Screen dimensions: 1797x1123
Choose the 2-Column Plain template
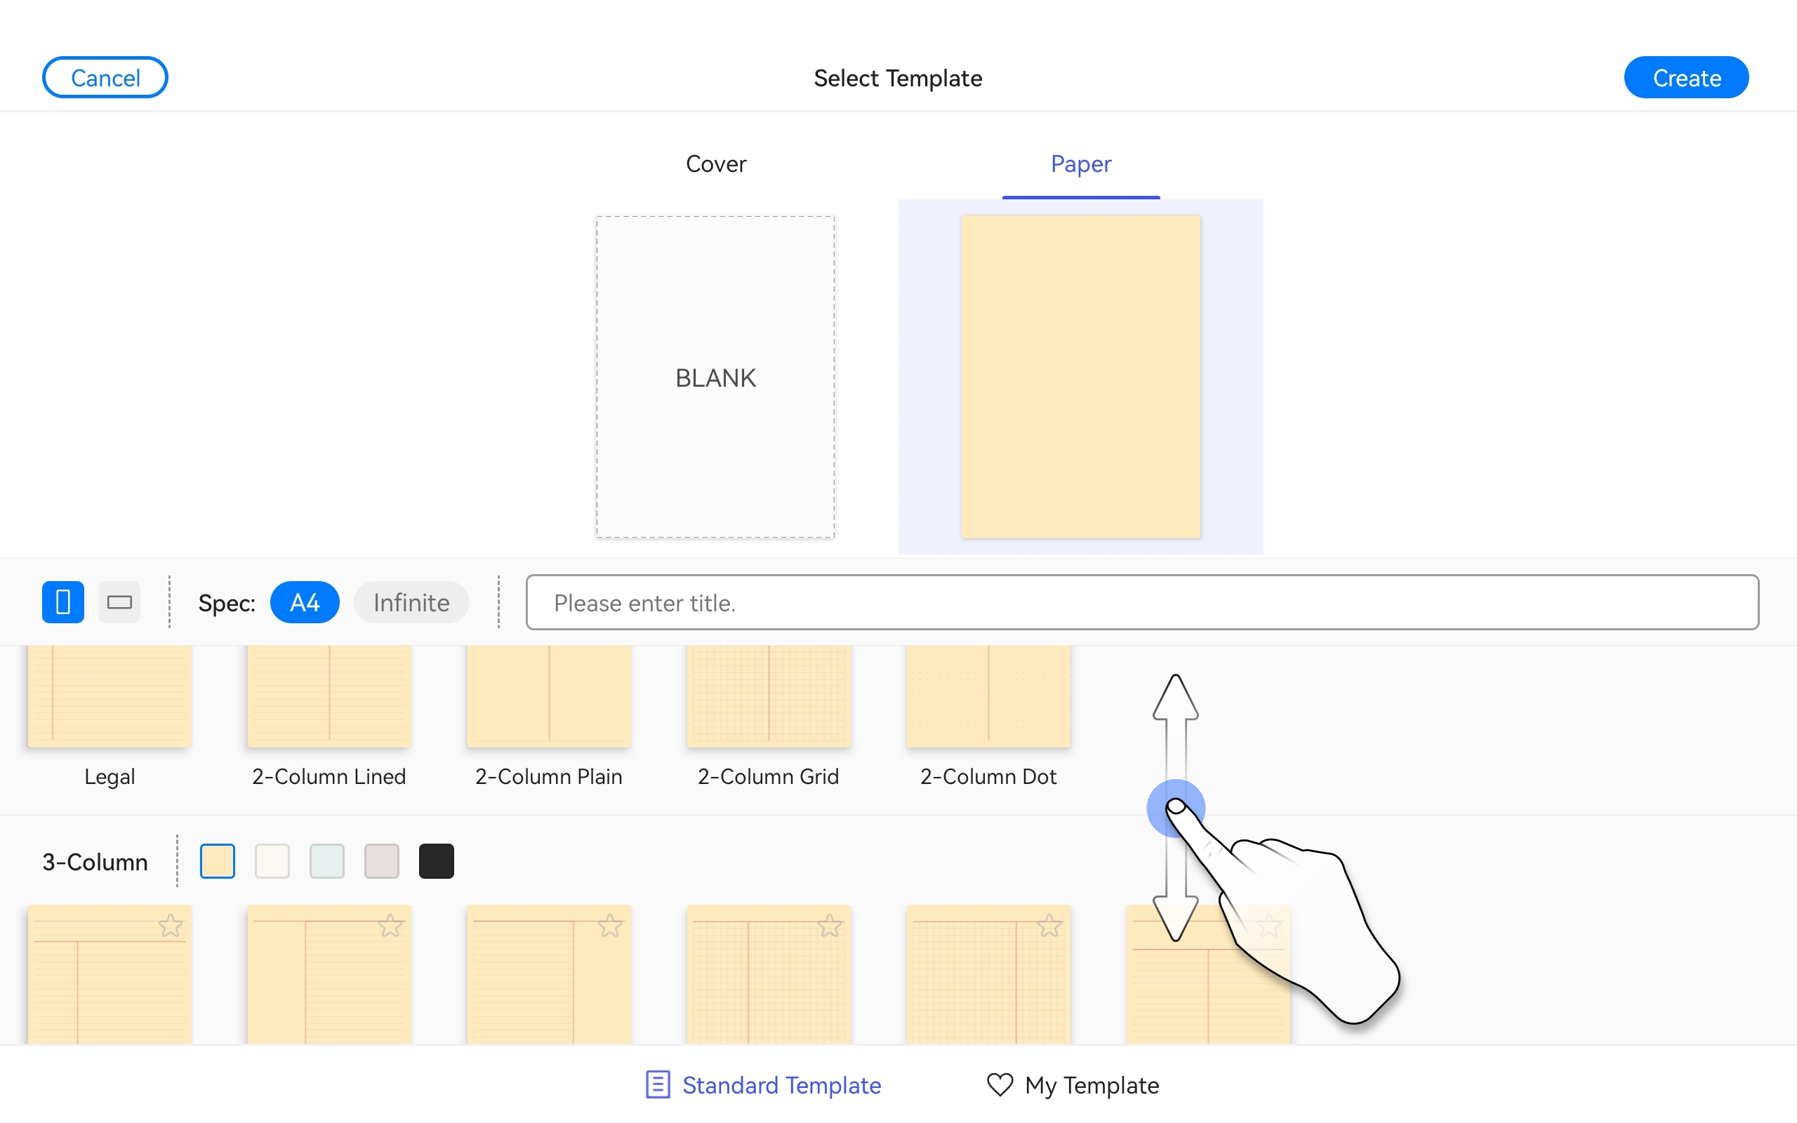tap(549, 696)
